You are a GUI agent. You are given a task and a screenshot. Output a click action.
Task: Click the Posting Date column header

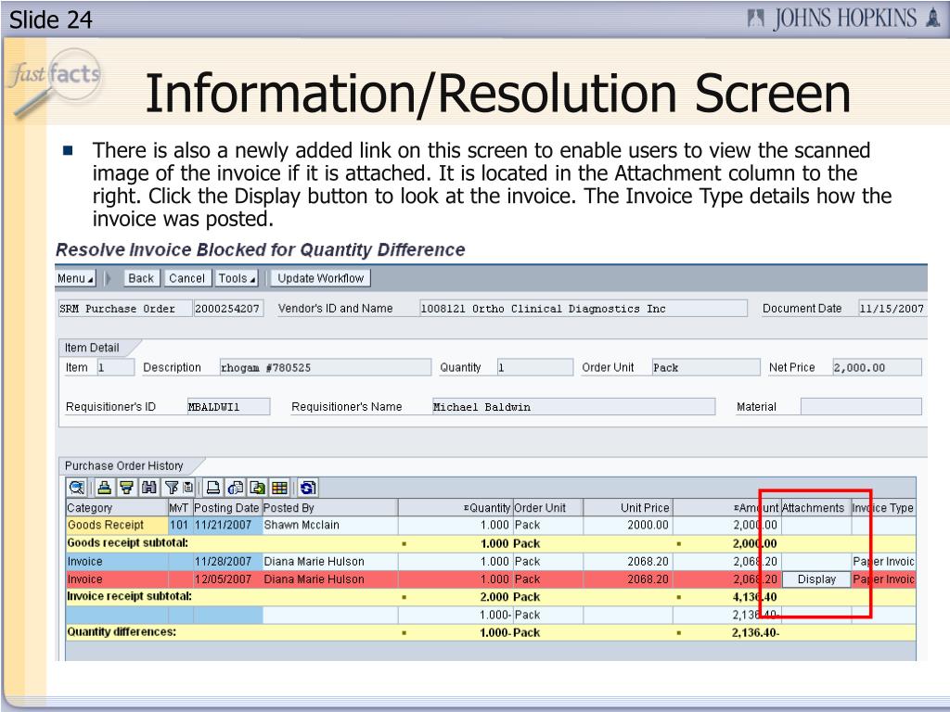pos(226,508)
